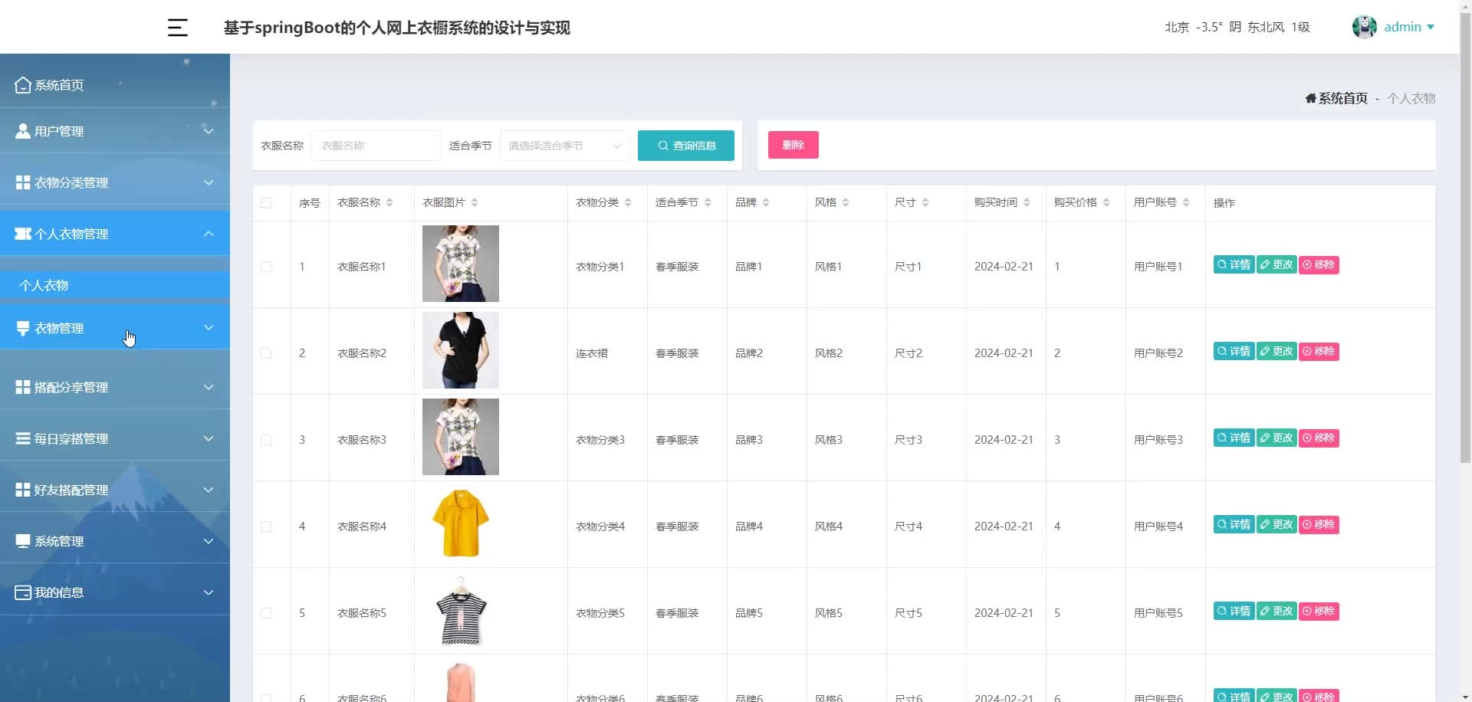The width and height of the screenshot is (1472, 702).
Task: Sort by 衣服名称 column sort arrows
Action: [x=389, y=202]
